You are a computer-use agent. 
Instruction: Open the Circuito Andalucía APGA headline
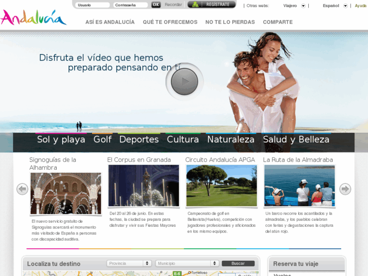220,160
